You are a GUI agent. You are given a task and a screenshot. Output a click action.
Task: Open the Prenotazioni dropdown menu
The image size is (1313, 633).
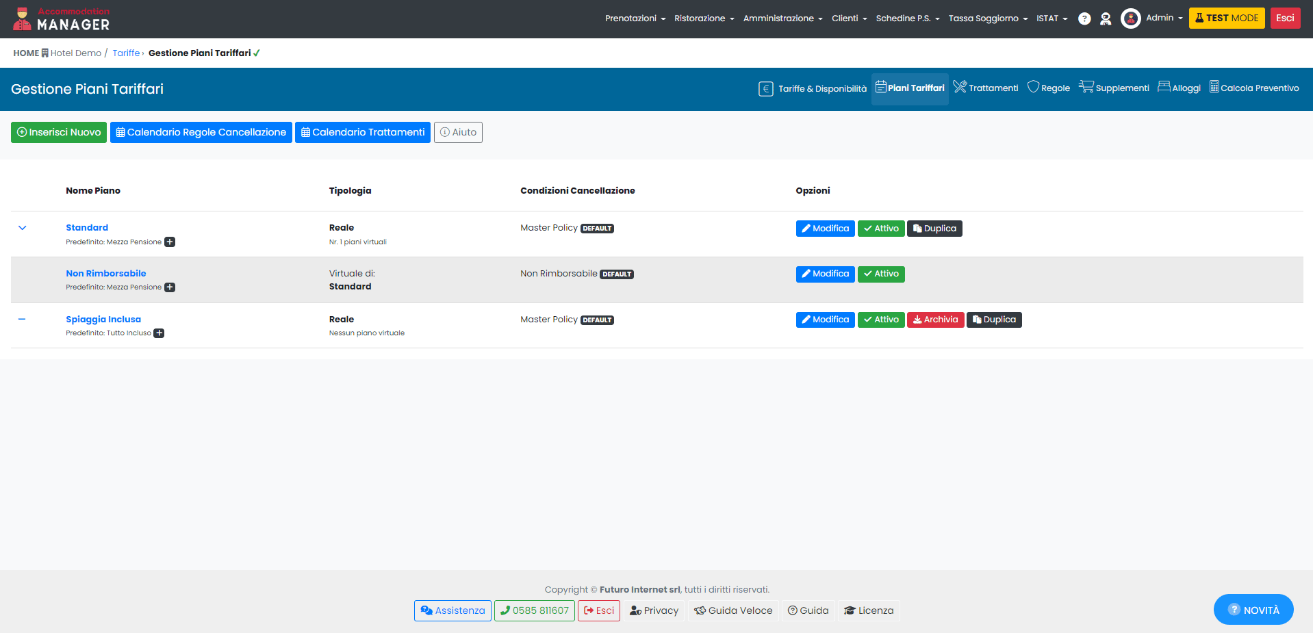[x=635, y=18]
